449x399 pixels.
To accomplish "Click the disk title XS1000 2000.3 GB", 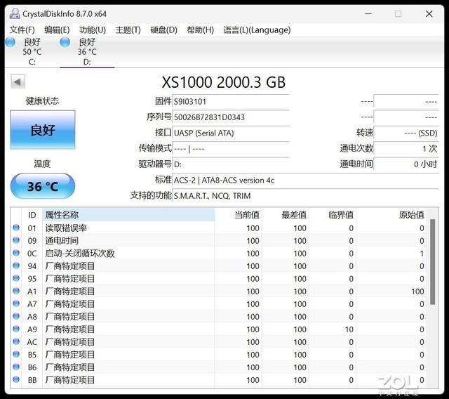I will 223,82.
